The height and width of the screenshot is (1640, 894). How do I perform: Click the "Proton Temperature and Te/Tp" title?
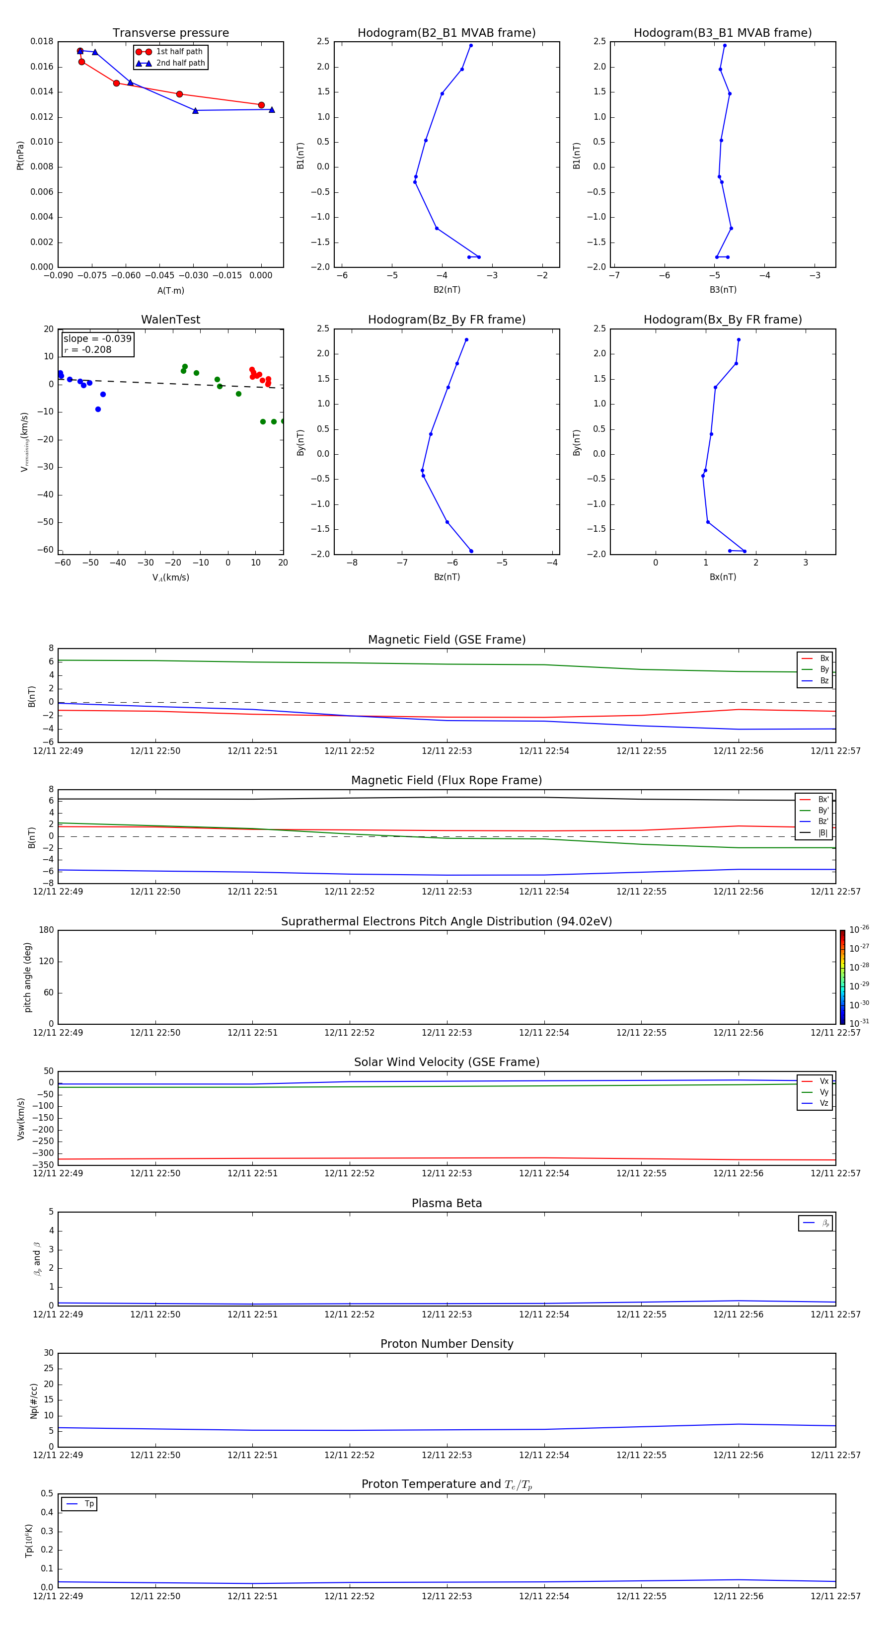point(447,1484)
